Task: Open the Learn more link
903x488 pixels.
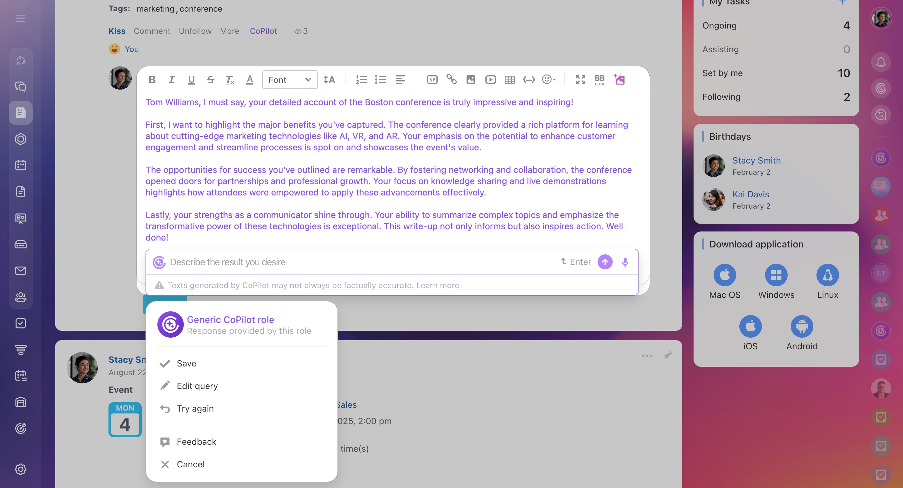Action: [x=437, y=286]
